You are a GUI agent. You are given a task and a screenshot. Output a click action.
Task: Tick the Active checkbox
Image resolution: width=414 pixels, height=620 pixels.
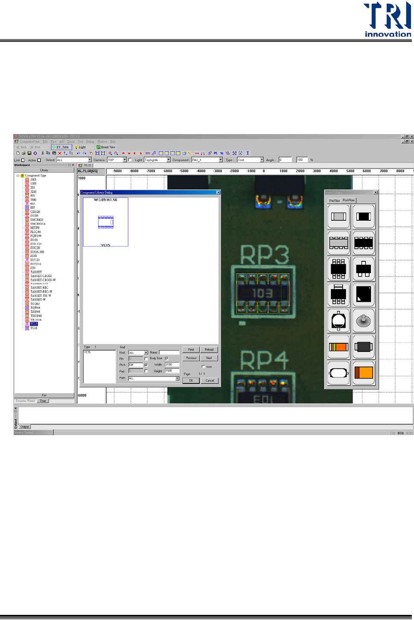39,160
